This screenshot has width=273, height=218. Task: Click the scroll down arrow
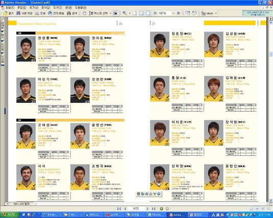(x=271, y=200)
